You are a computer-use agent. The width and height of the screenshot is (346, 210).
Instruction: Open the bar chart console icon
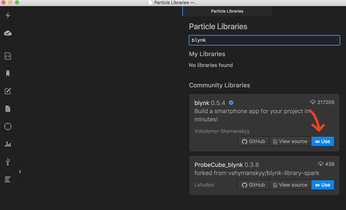pyautogui.click(x=8, y=144)
